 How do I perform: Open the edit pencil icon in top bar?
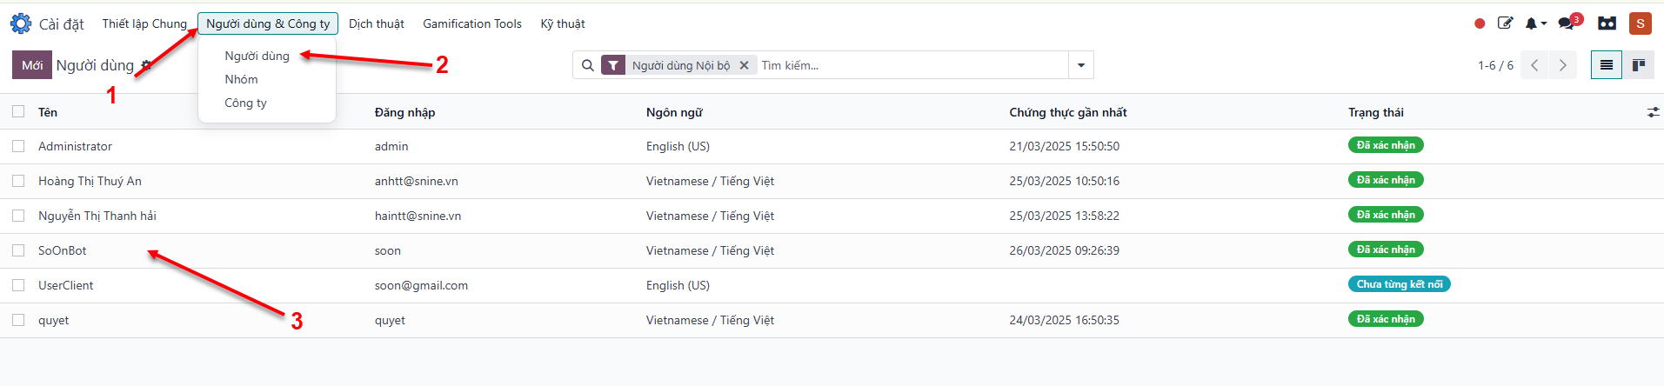pyautogui.click(x=1505, y=23)
